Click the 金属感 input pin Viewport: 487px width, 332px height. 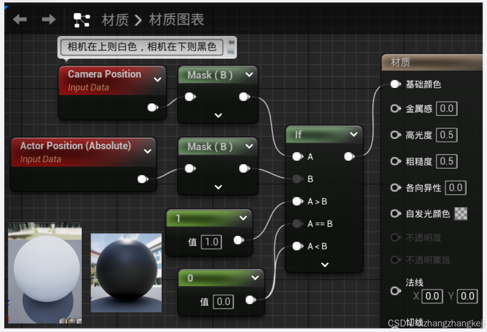(396, 109)
